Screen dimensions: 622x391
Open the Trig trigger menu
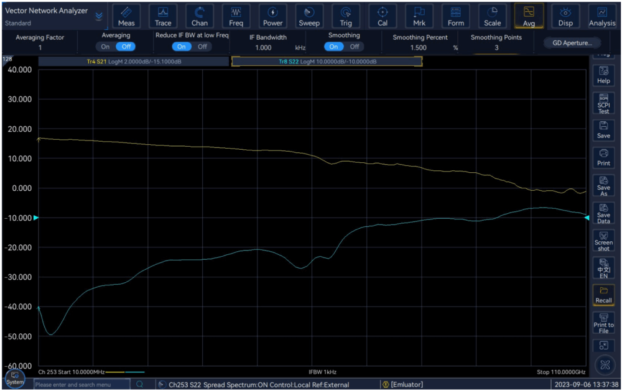pos(346,16)
